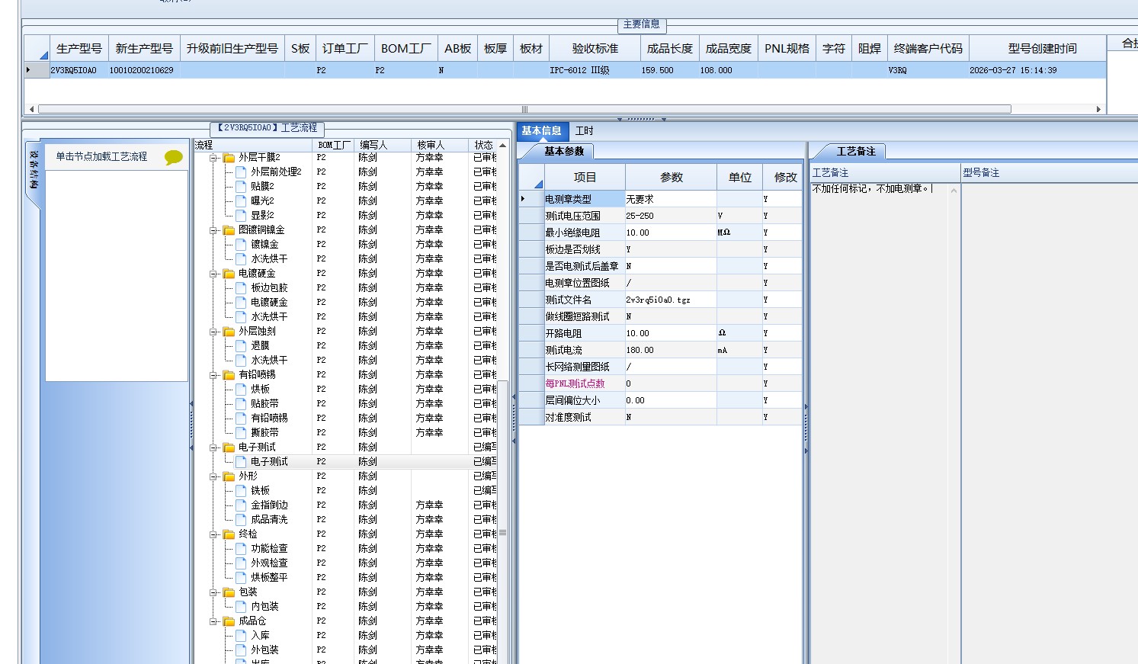Screen dimensions: 1138x664
Task: Click the 贴胶带 document icon
Action: 241,404
